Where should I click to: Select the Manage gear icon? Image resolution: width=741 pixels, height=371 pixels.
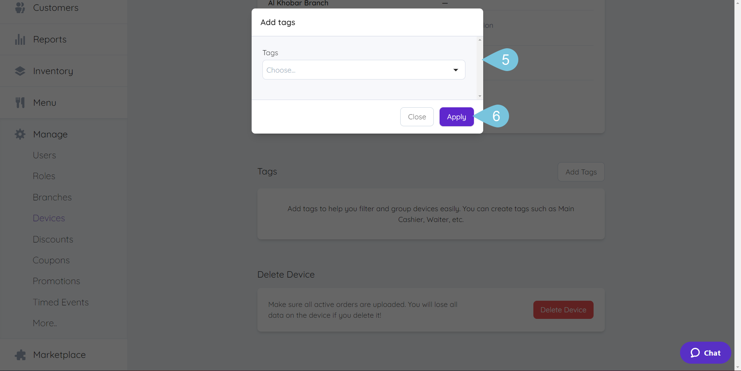[20, 134]
